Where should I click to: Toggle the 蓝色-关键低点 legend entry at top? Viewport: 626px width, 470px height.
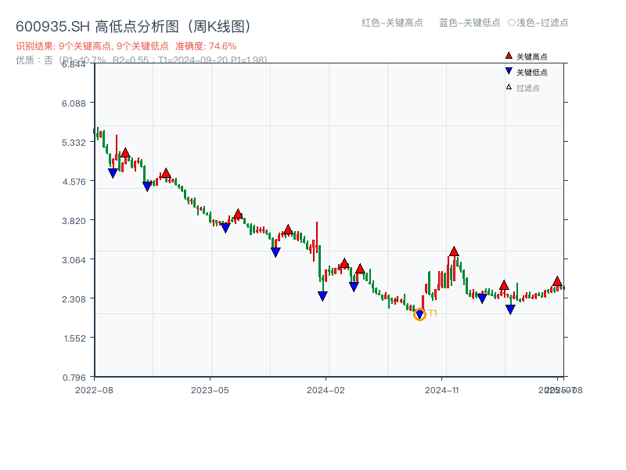point(469,23)
